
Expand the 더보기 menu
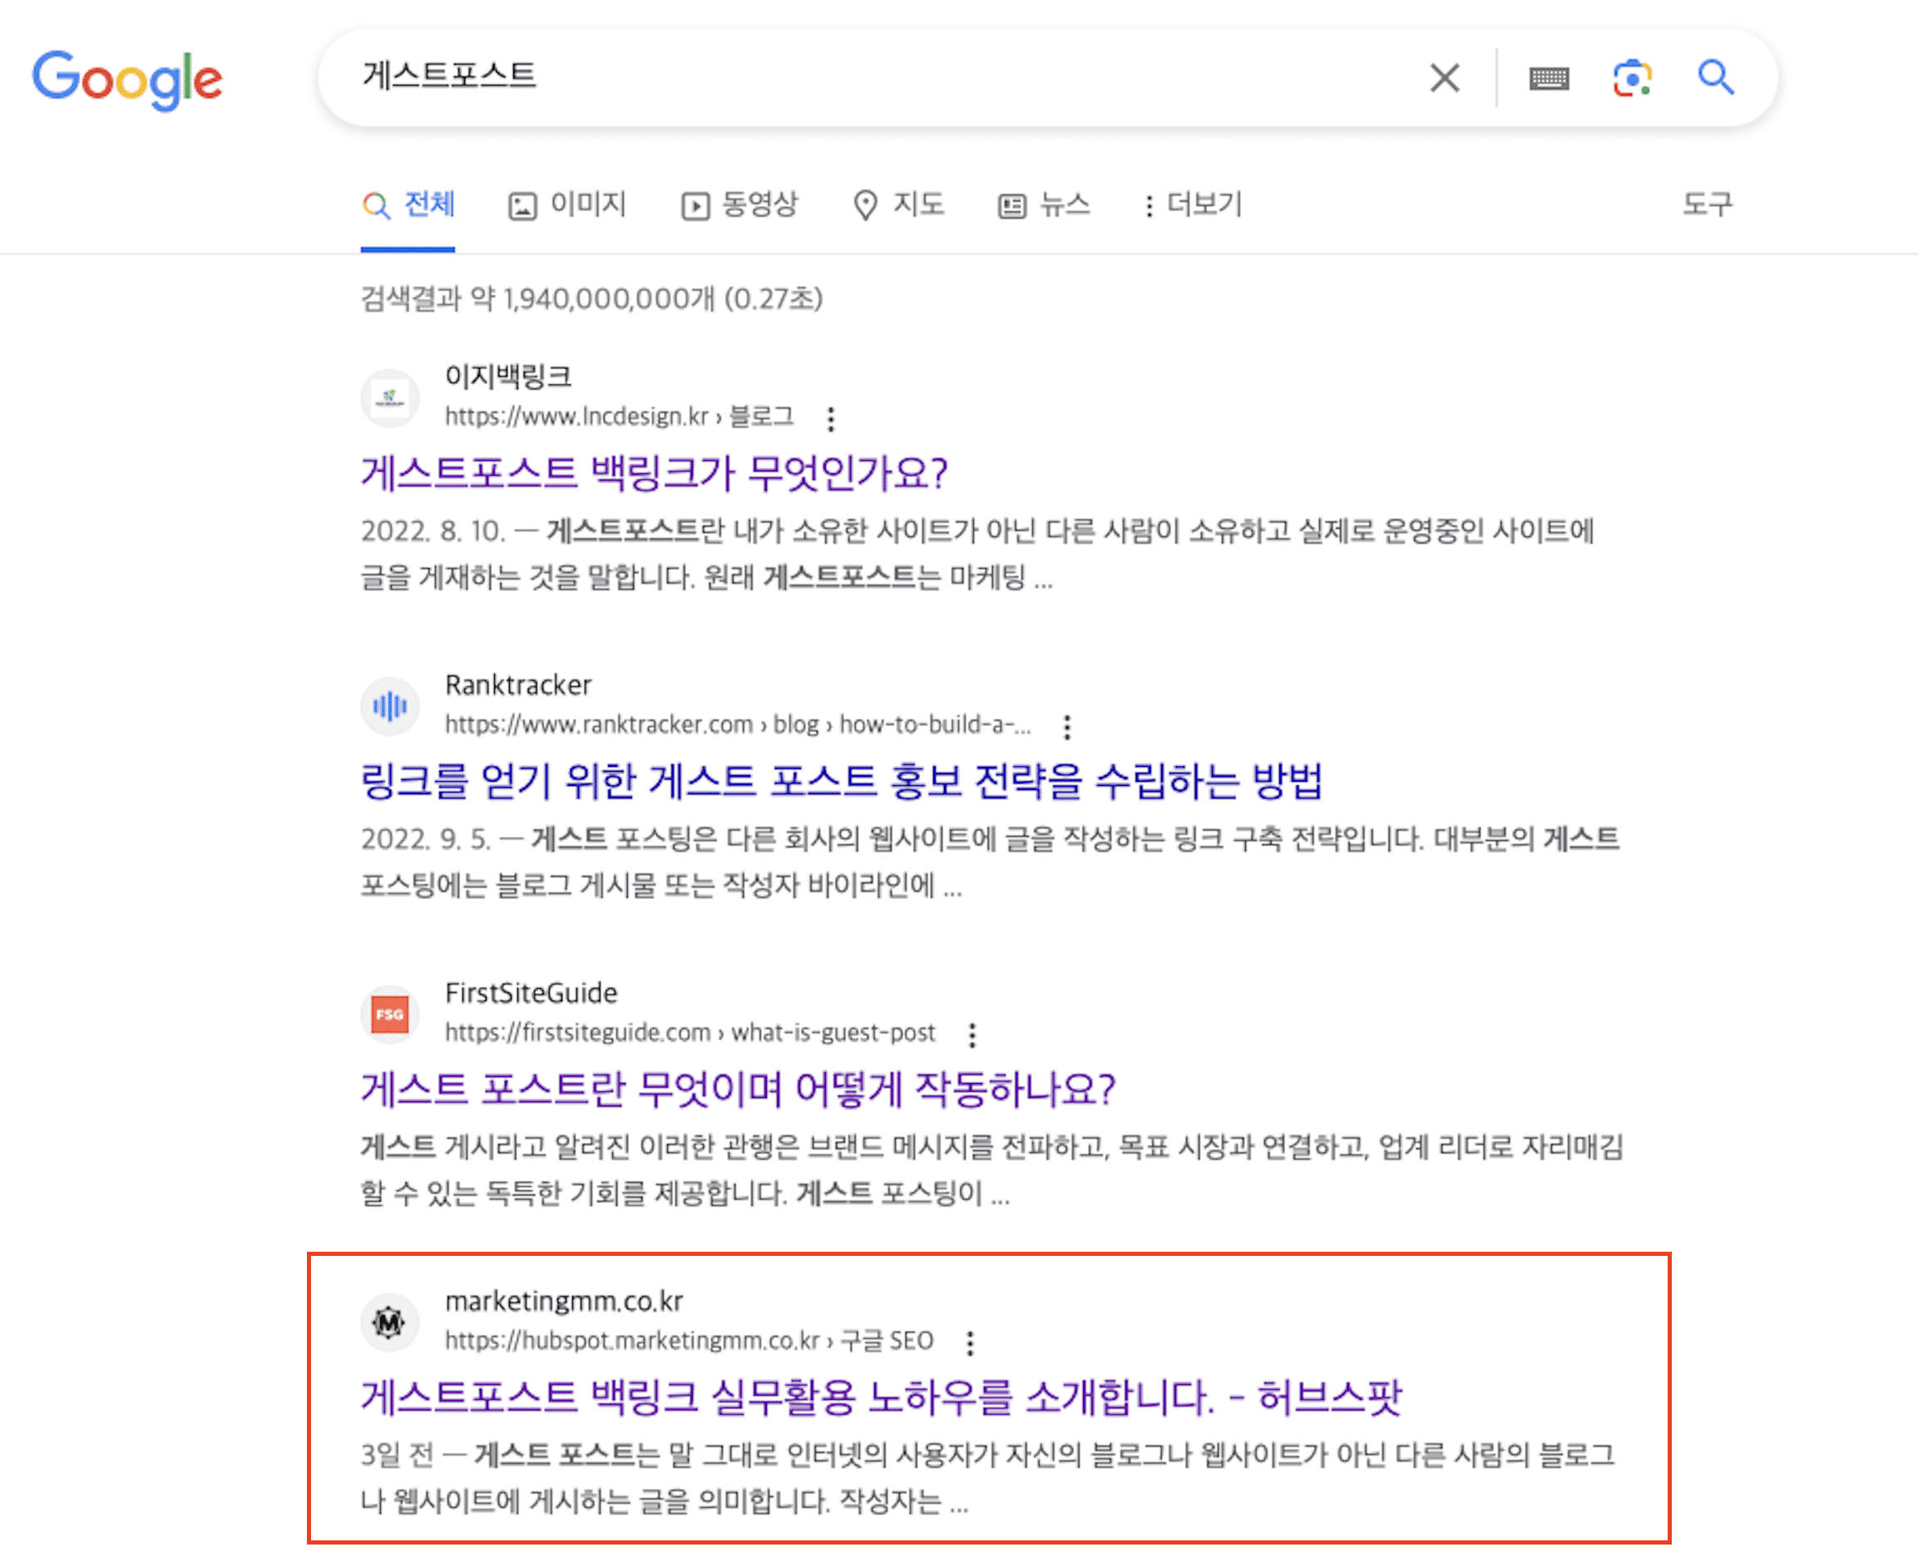[x=1193, y=205]
